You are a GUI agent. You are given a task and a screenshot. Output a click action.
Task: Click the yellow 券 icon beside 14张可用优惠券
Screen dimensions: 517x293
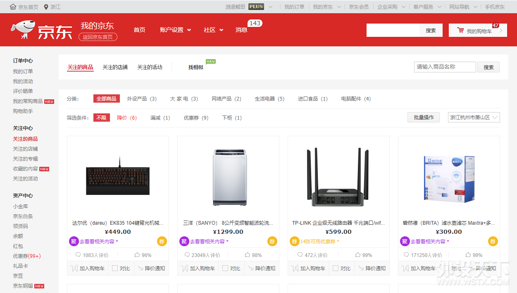tap(295, 241)
